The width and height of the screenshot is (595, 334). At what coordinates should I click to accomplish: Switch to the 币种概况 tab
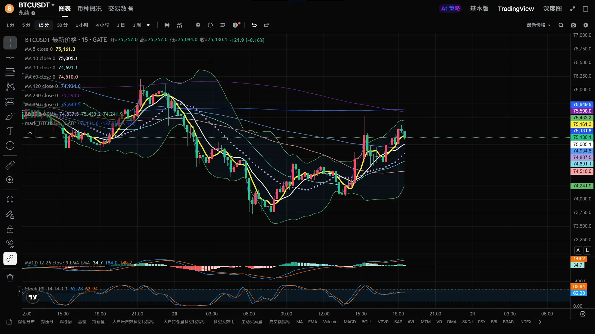(x=89, y=9)
